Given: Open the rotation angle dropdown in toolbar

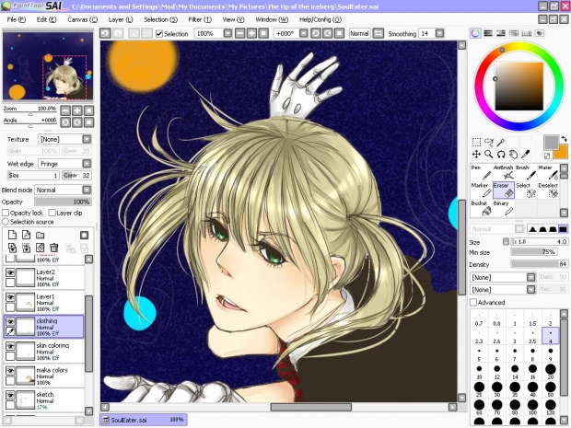Looking at the screenshot, I should click(303, 33).
